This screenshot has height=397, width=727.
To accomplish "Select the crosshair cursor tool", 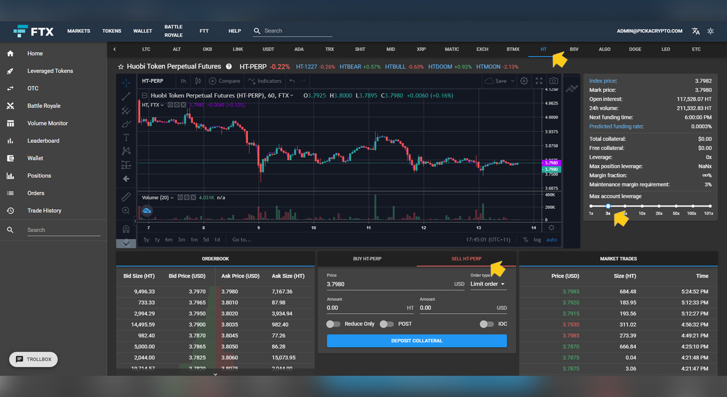I will (126, 83).
